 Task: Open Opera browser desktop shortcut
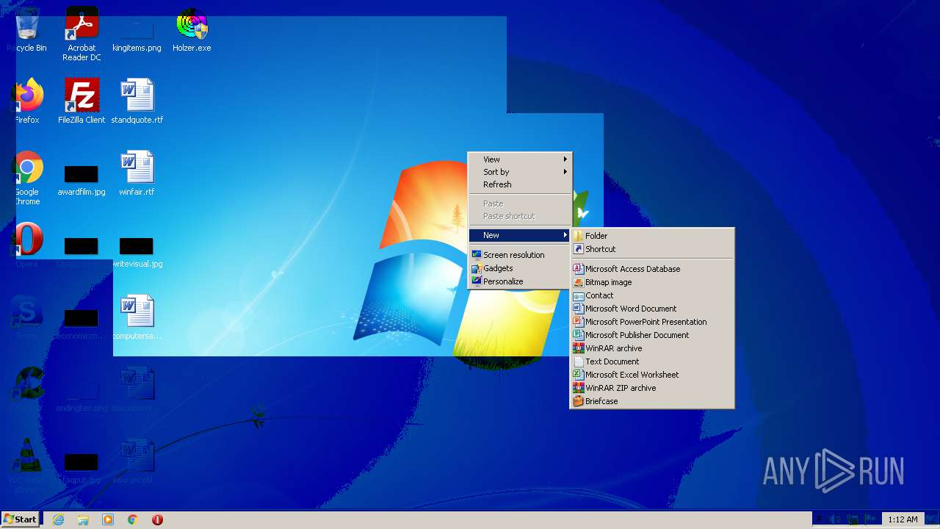[x=26, y=245]
